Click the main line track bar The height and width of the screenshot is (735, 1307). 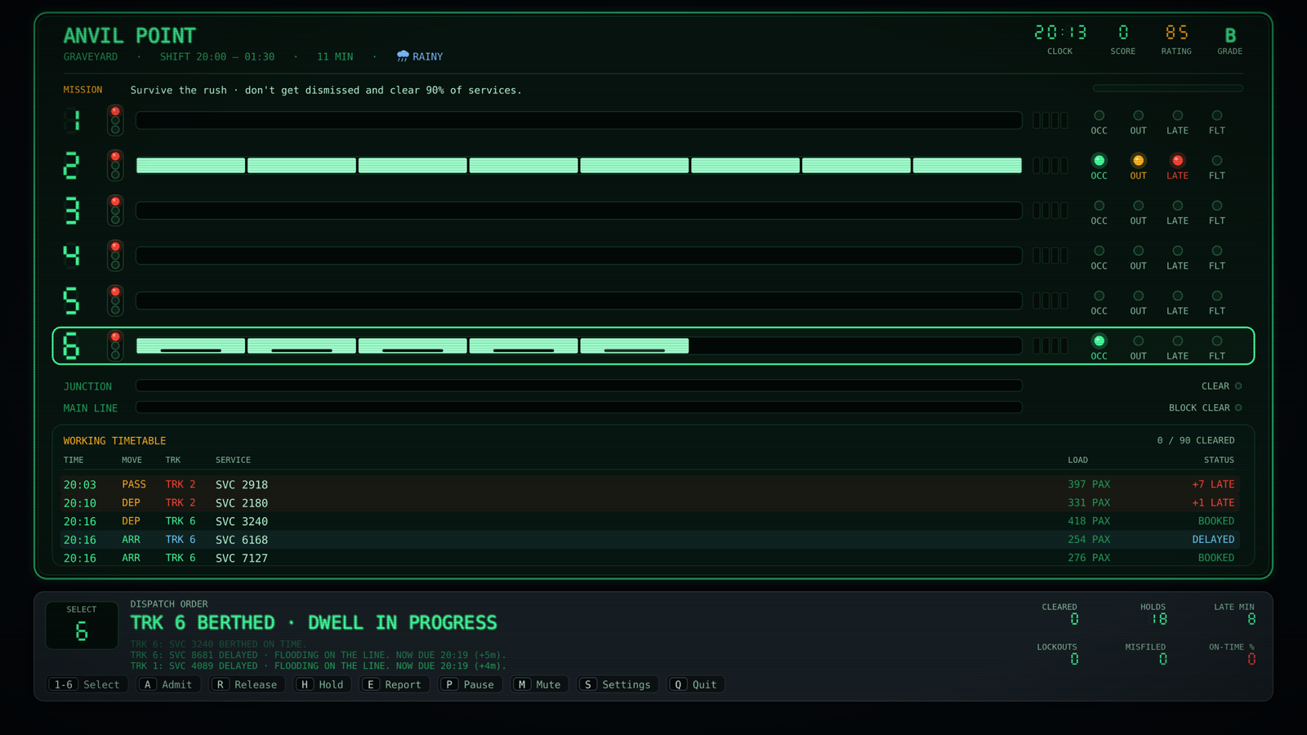tap(579, 408)
